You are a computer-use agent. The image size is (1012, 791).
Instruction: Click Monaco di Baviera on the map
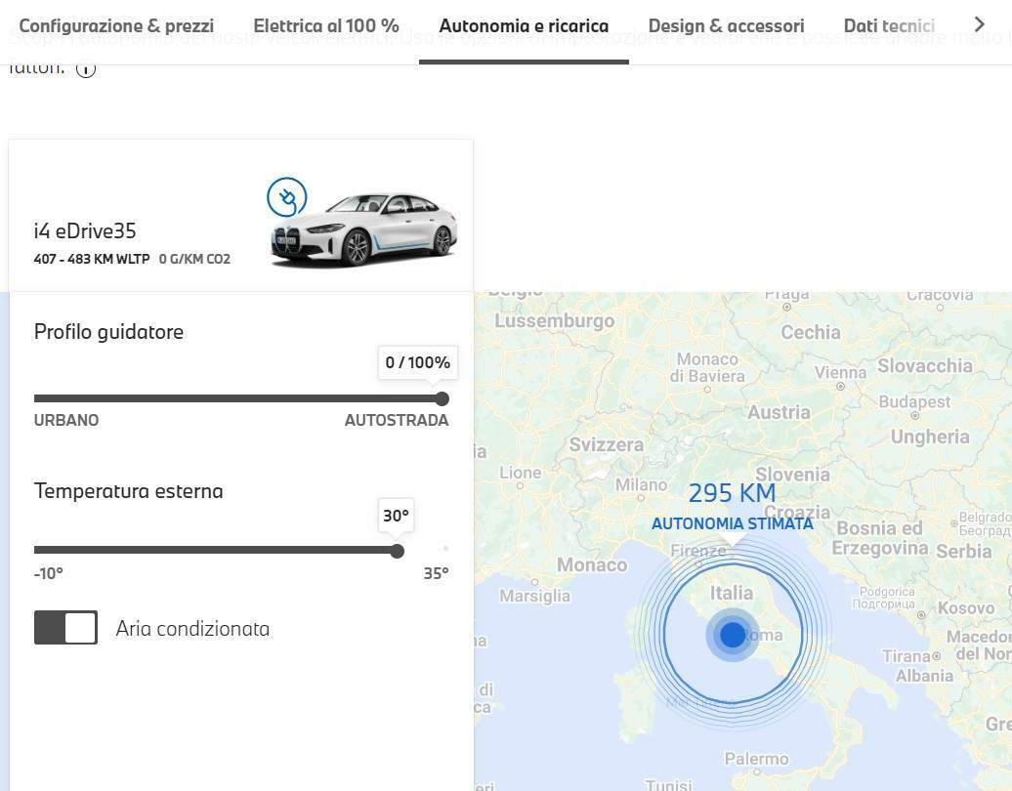[706, 367]
